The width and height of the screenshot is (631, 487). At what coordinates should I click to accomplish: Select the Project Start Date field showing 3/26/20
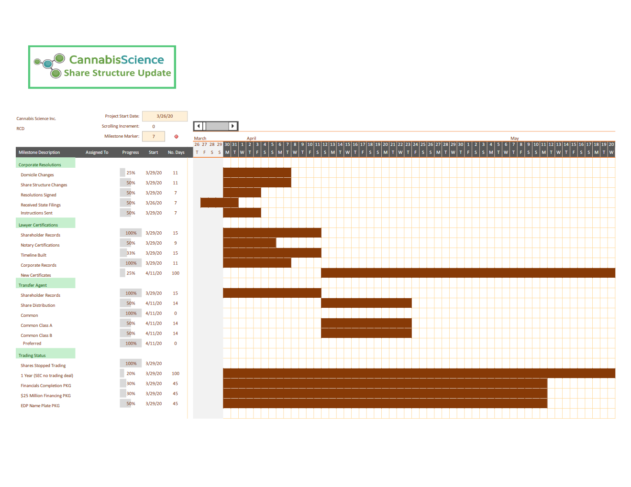click(x=165, y=116)
